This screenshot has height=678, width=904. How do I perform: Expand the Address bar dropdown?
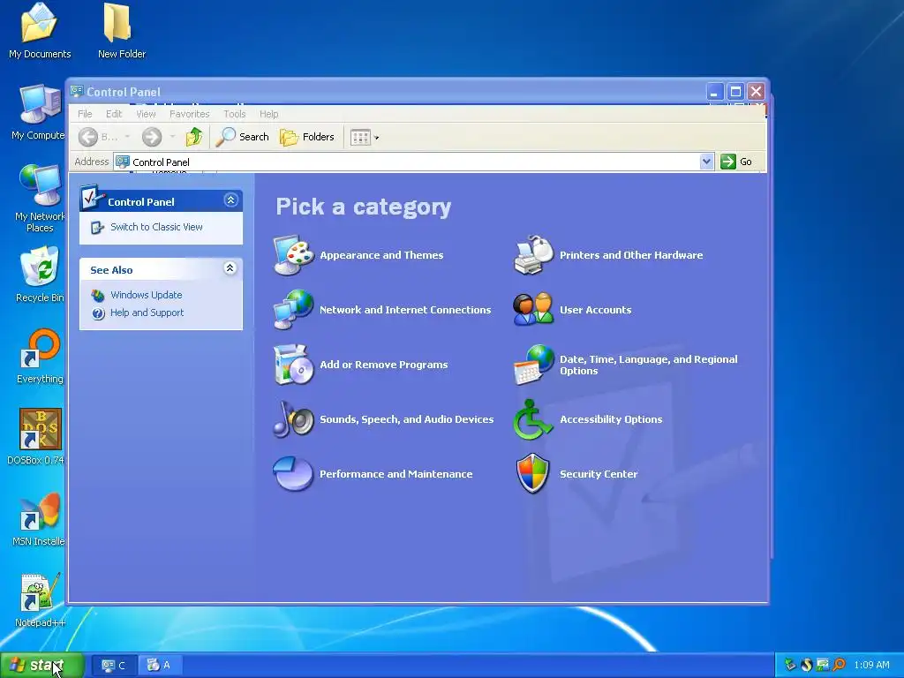click(x=707, y=162)
